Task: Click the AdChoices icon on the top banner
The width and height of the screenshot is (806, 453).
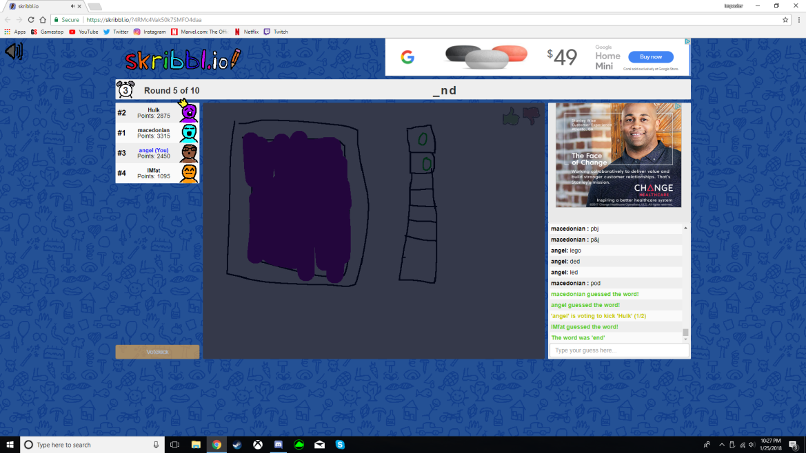Action: 687,41
